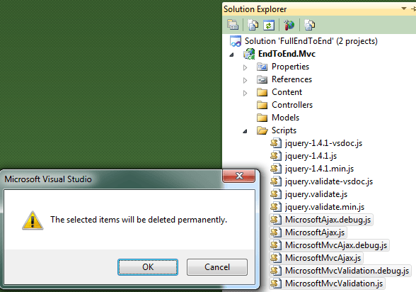Click the jquery-1.4.1.min.js script icon
Screen dimensions: 416x292
[276, 169]
